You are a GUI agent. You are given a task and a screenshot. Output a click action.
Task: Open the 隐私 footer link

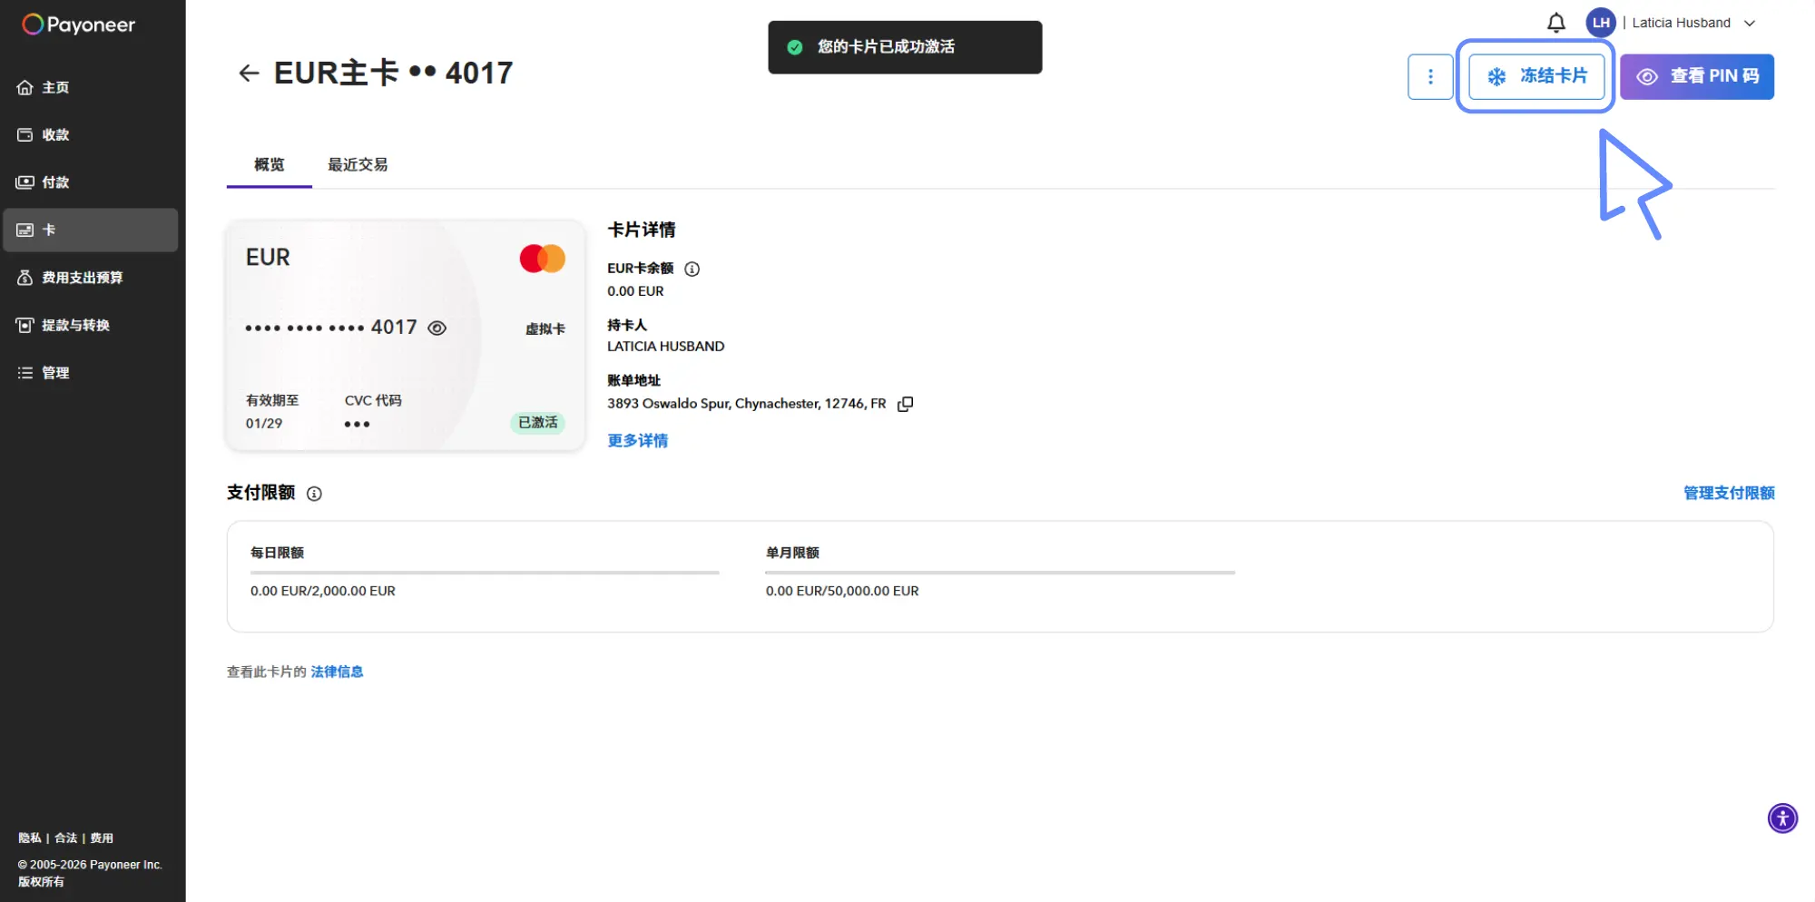pyautogui.click(x=30, y=838)
